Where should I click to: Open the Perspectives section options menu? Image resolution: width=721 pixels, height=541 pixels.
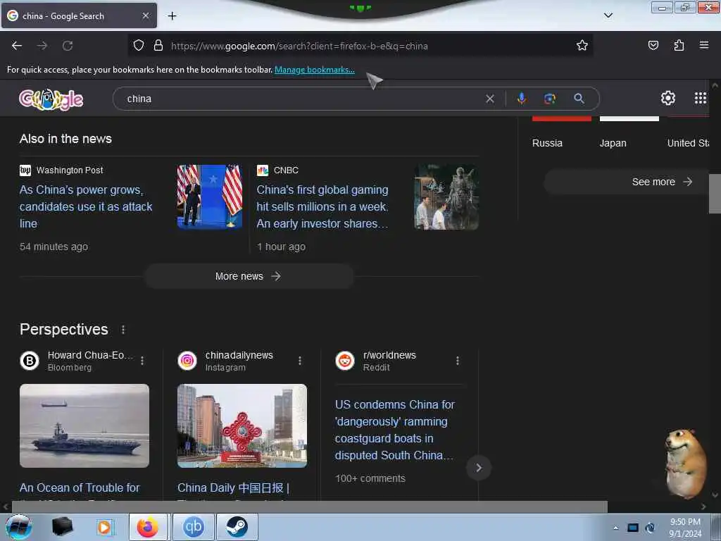point(123,330)
